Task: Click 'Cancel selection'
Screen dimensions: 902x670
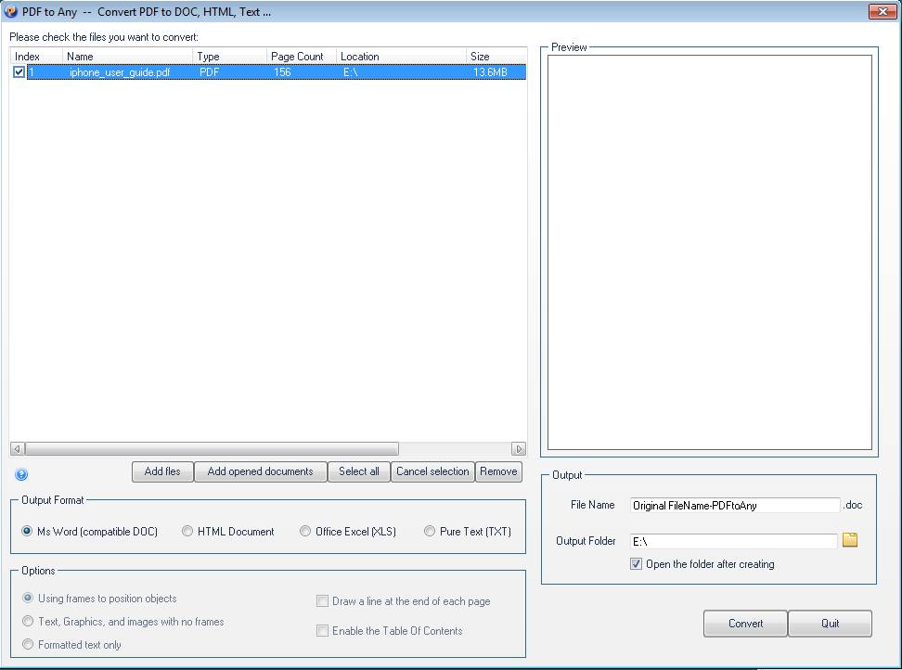Action: pyautogui.click(x=432, y=471)
